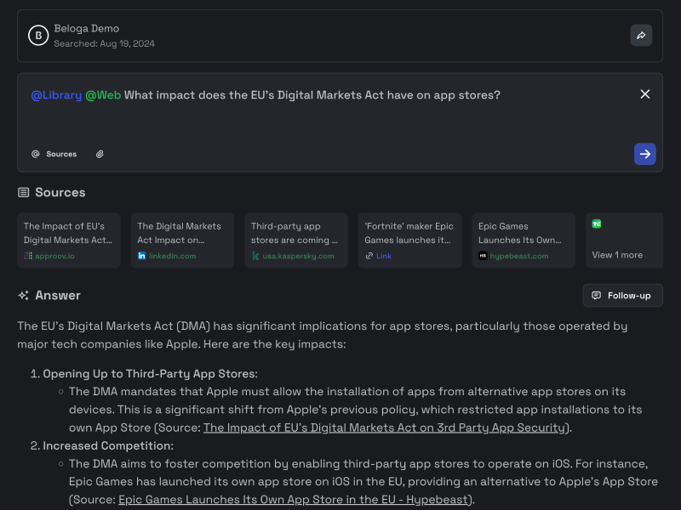This screenshot has height=510, width=681.
Task: Click the Sources list icon heading
Action: [24, 193]
